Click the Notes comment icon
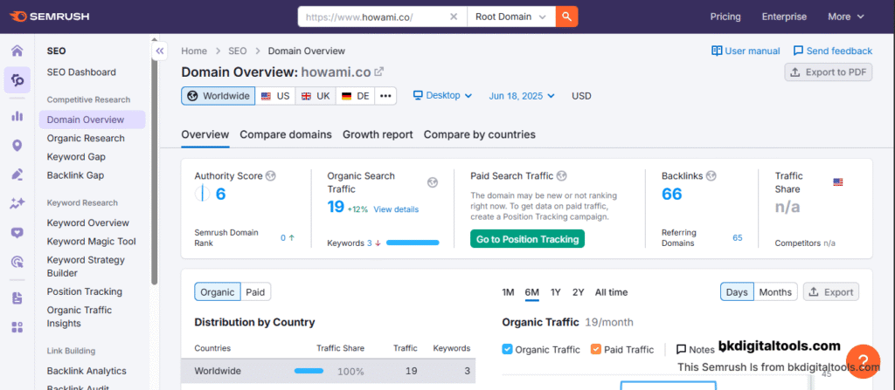This screenshot has height=390, width=895. pyautogui.click(x=681, y=350)
